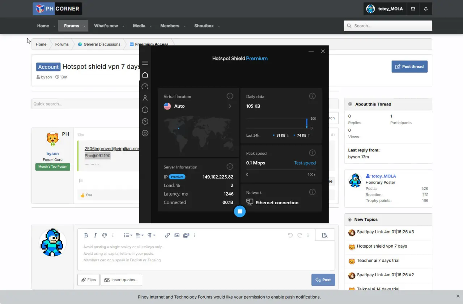
Task: Select the Home icon in Hotspot Shield sidebar
Action: (145, 75)
